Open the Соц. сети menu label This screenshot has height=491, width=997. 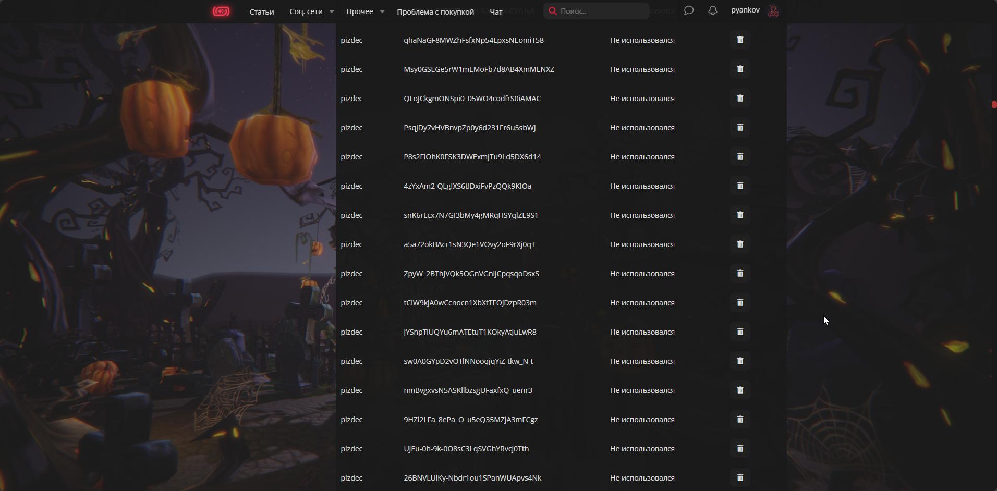point(306,11)
